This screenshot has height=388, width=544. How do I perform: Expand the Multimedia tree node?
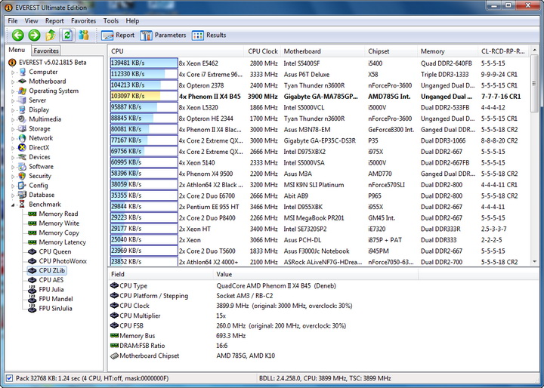[x=13, y=119]
